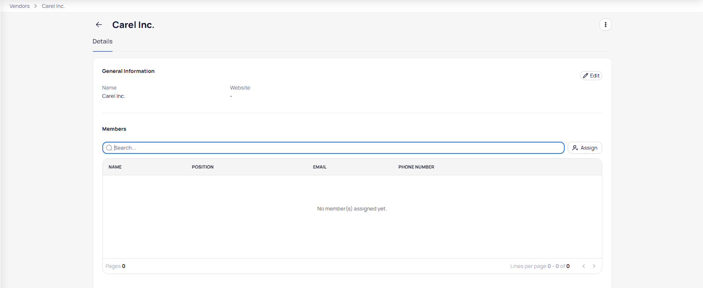Click the magnifier icon in Members search

109,148
